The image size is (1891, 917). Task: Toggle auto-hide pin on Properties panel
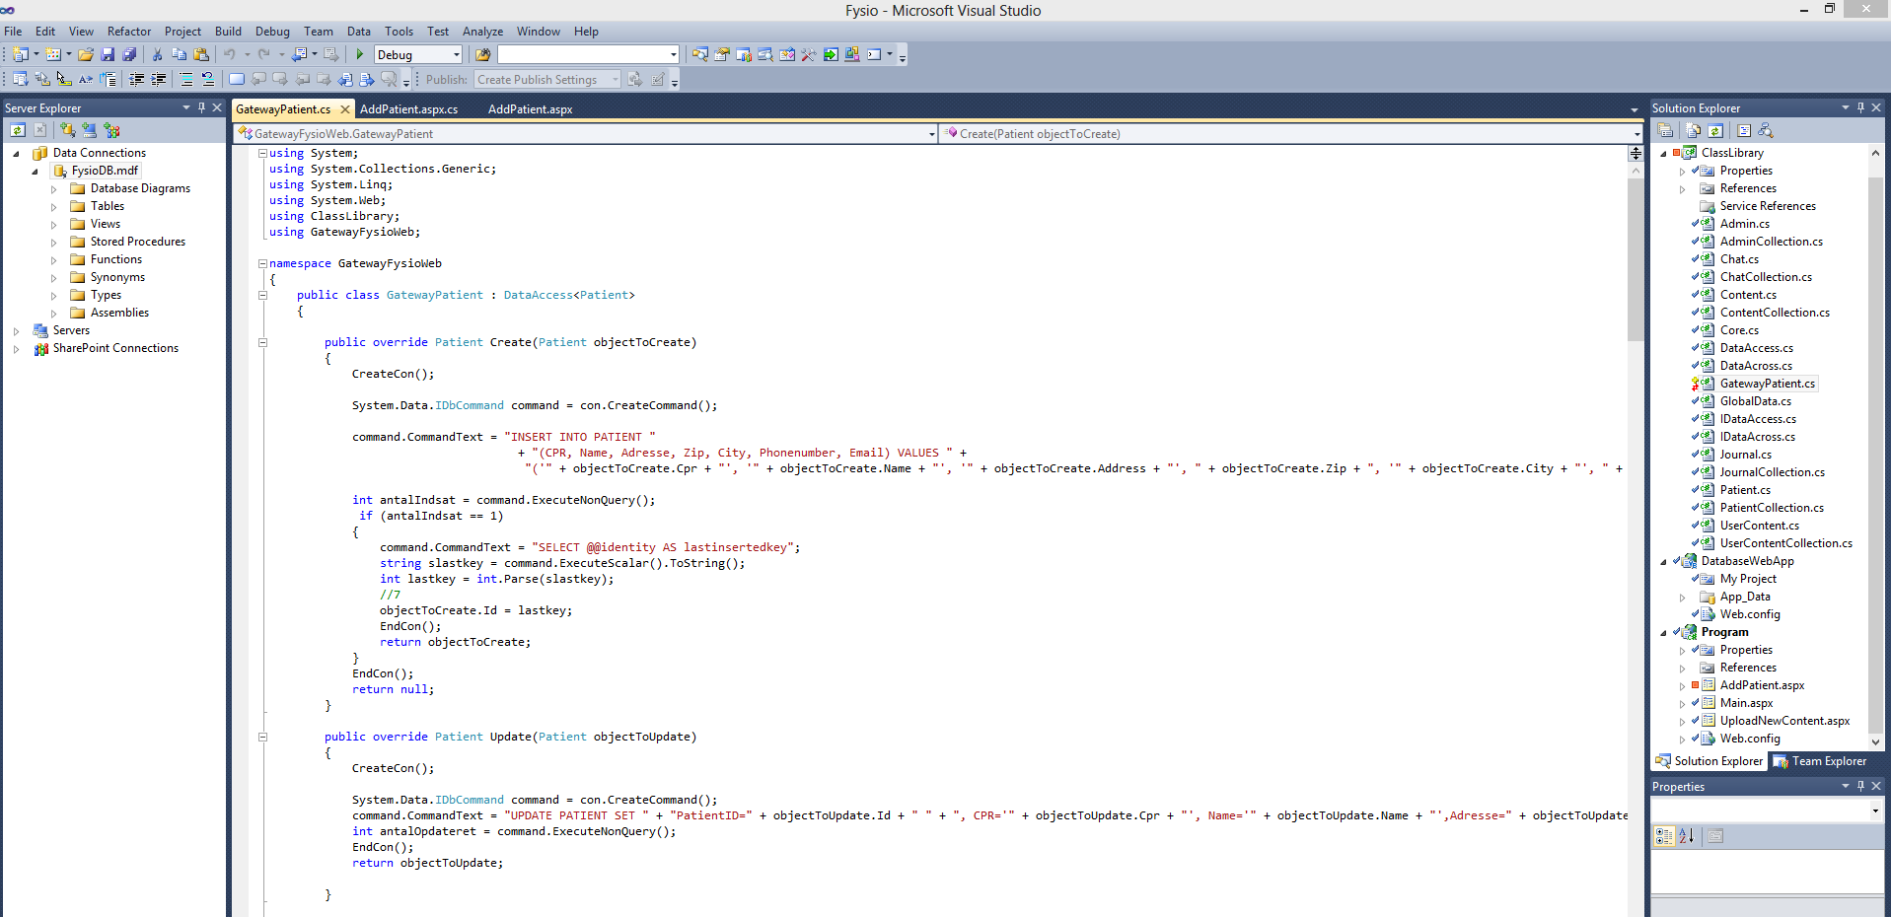pos(1861,786)
